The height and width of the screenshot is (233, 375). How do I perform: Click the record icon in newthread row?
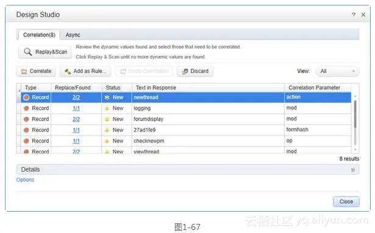26,97
